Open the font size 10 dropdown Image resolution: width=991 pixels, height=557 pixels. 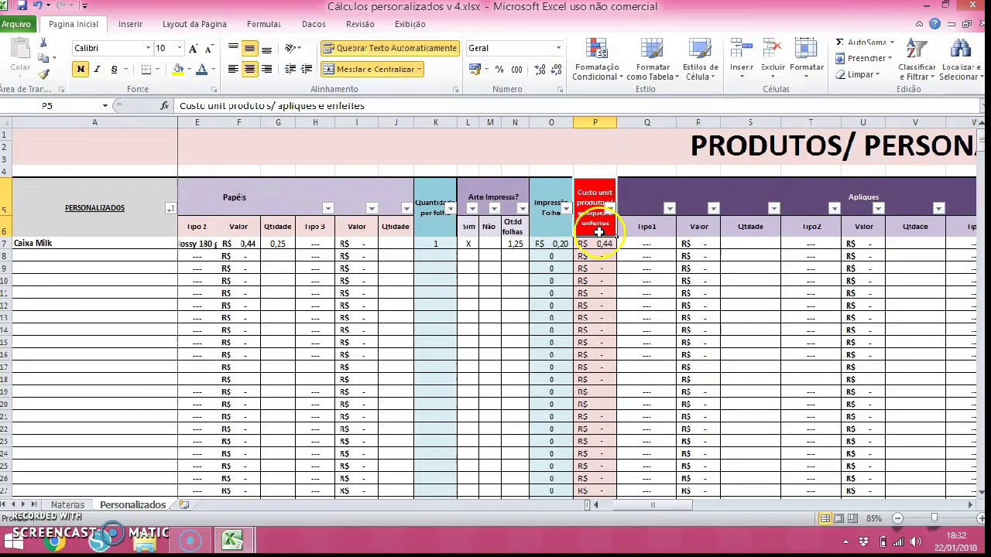click(x=180, y=48)
